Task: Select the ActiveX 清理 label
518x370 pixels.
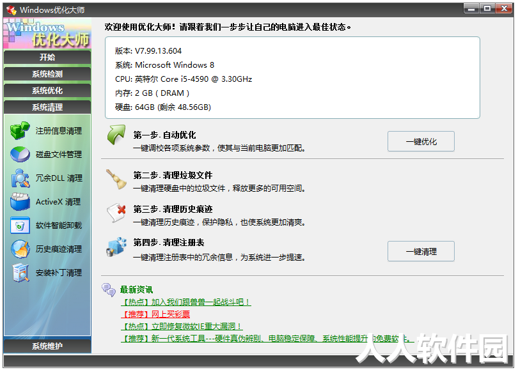Action: point(58,202)
